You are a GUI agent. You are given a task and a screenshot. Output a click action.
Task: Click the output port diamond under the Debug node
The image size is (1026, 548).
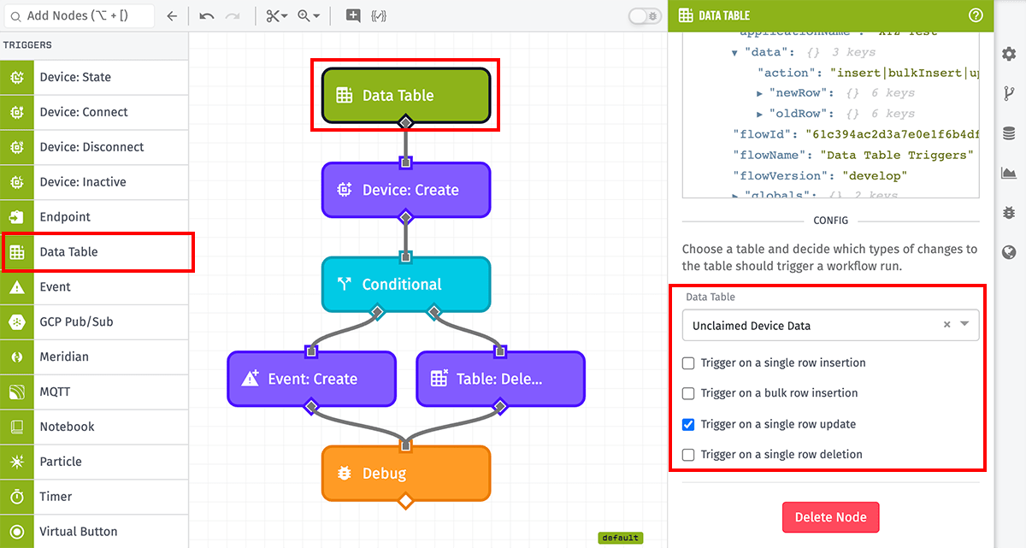pos(406,500)
